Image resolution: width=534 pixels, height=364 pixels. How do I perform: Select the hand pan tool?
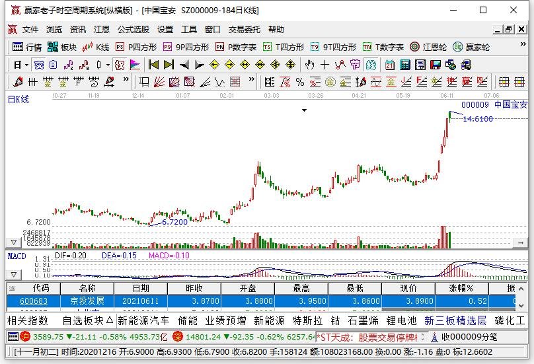click(309, 65)
